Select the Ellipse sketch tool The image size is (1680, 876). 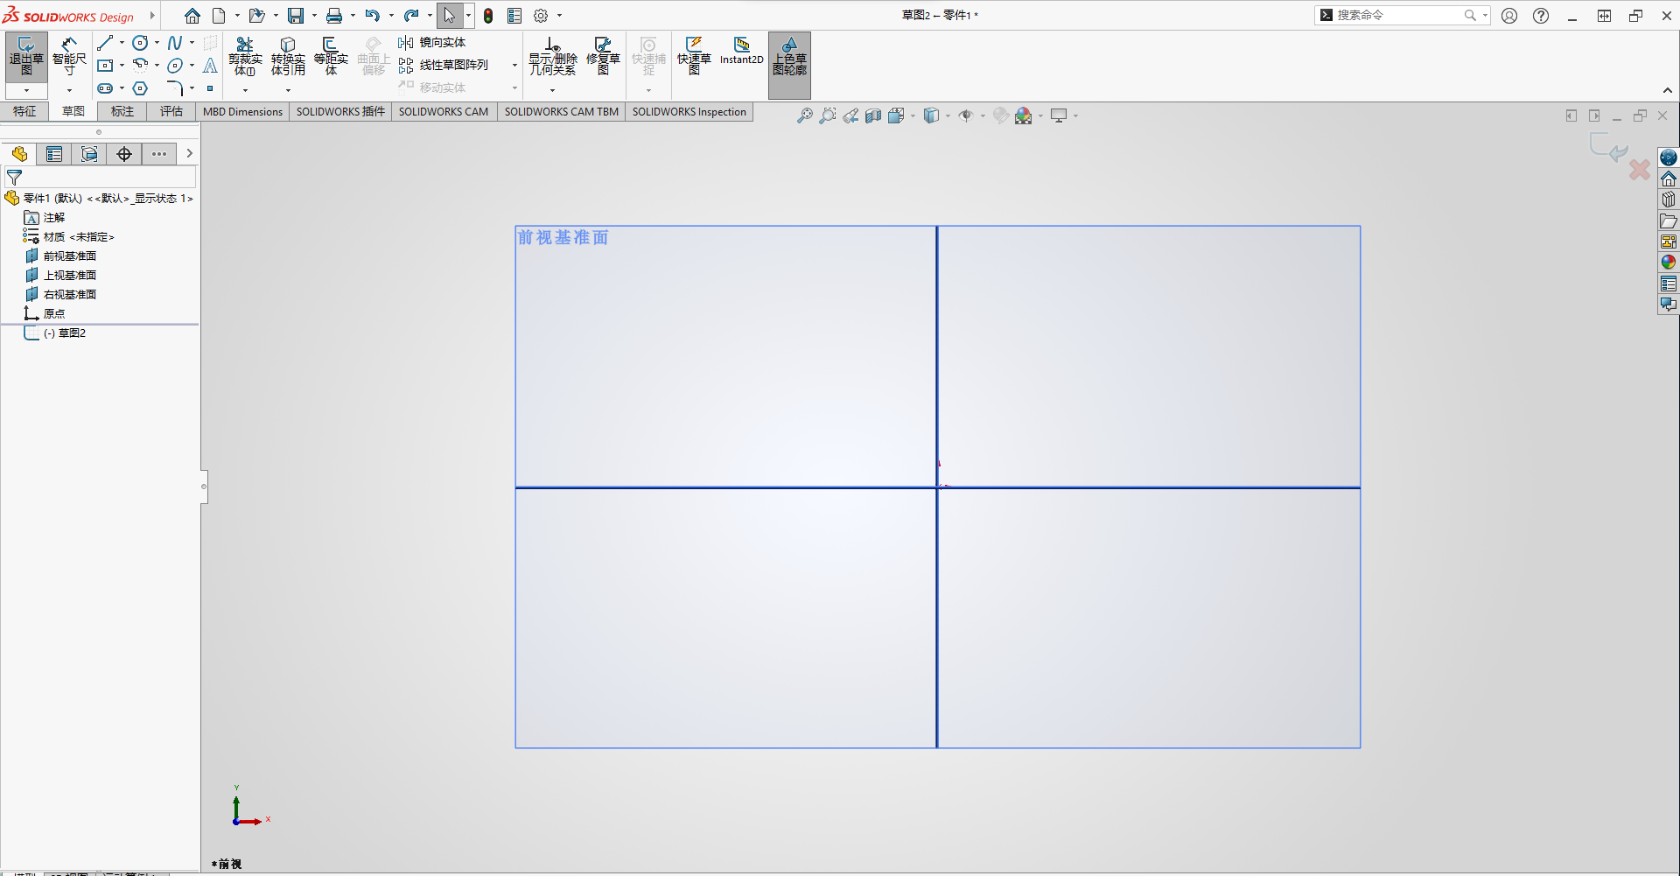(175, 66)
